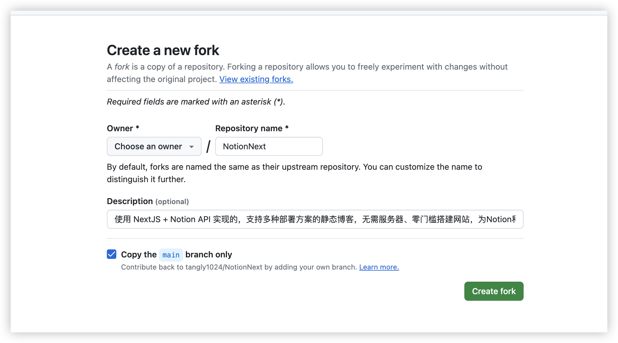This screenshot has width=618, height=343.
Task: Click the Create fork button
Action: pos(494,291)
